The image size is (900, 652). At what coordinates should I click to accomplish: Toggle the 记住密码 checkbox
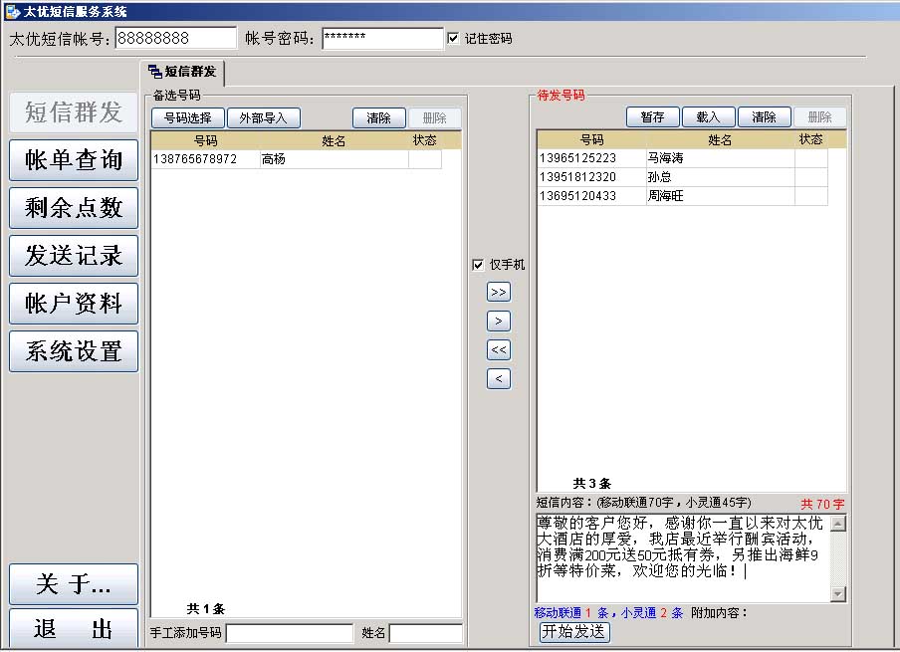[x=454, y=39]
